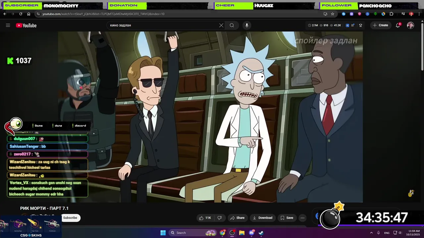Click video title РИК МОРТИ - ПАРТ 7.1

[44, 208]
